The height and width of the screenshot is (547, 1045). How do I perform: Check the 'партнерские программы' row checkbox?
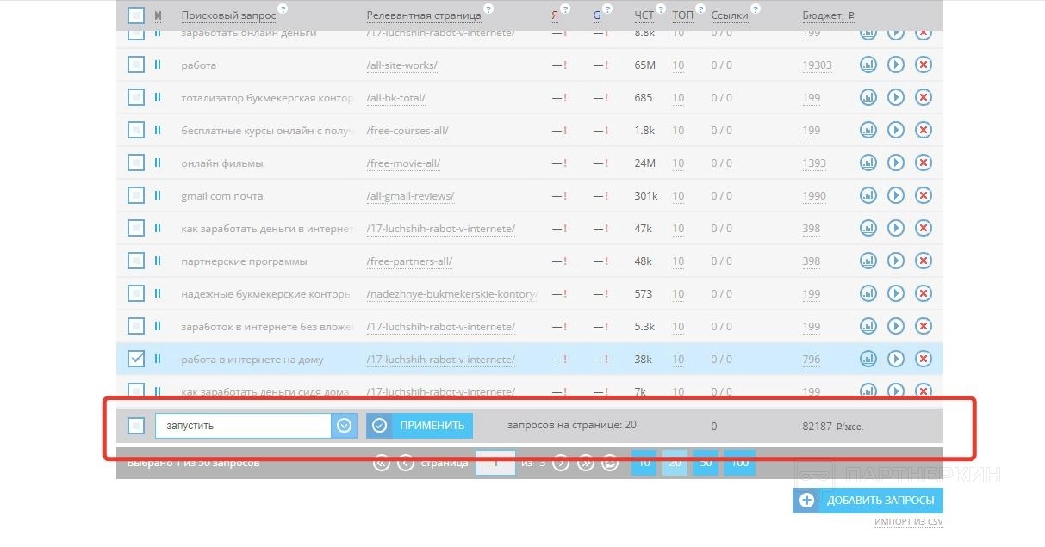136,261
